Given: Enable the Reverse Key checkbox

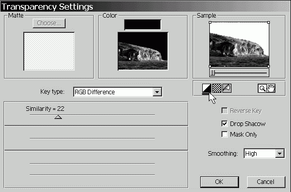Looking at the screenshot, I should click(224, 111).
